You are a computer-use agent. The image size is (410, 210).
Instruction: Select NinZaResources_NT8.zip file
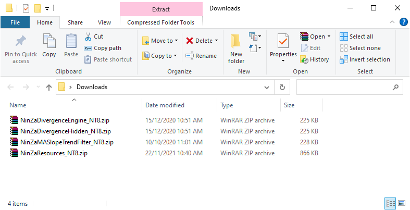click(x=54, y=153)
